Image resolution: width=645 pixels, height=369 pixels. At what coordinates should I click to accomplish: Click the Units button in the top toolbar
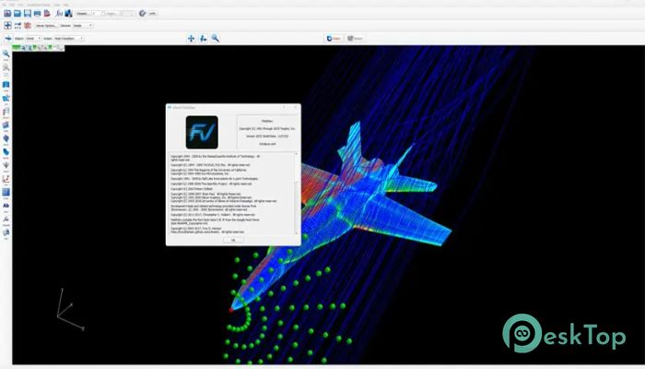152,14
